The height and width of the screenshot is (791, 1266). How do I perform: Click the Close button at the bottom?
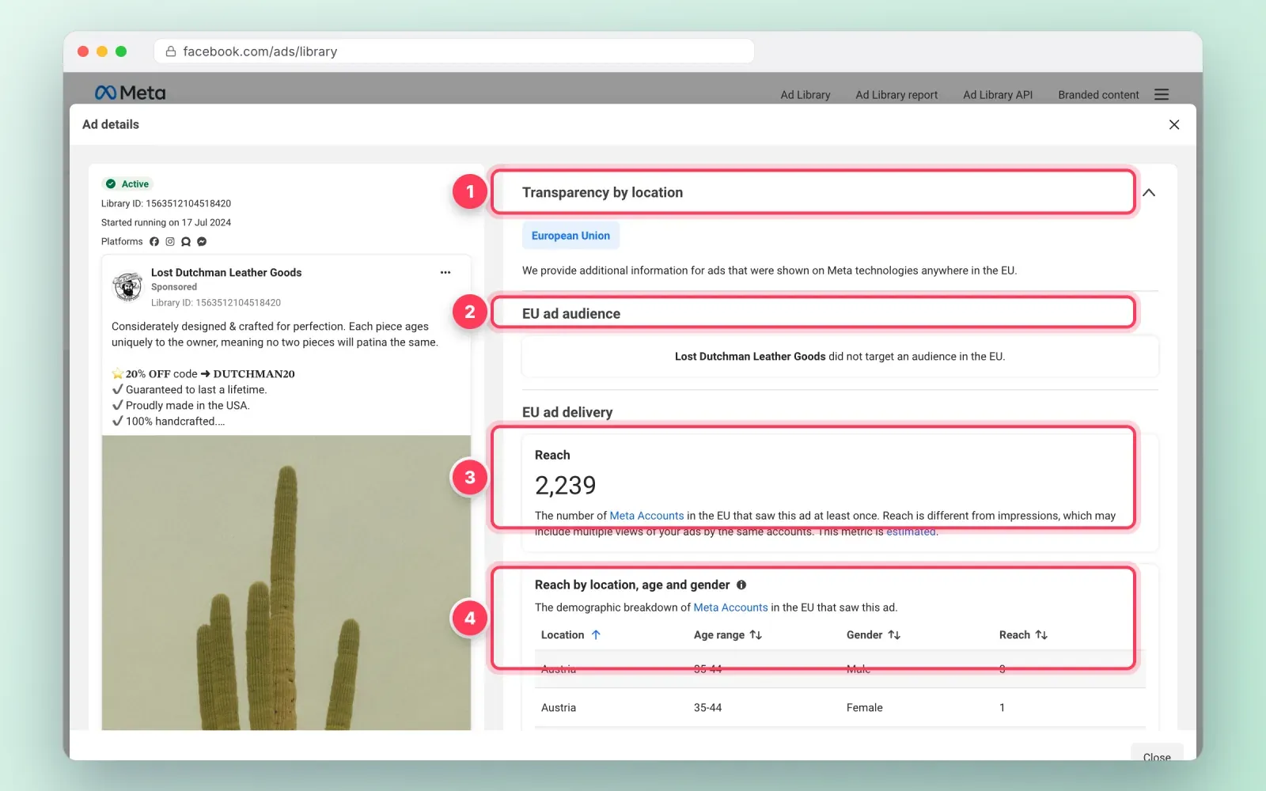point(1157,753)
